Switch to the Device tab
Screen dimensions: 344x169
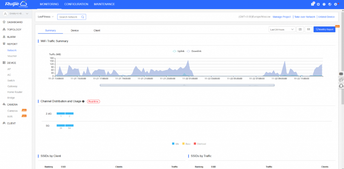coord(75,31)
